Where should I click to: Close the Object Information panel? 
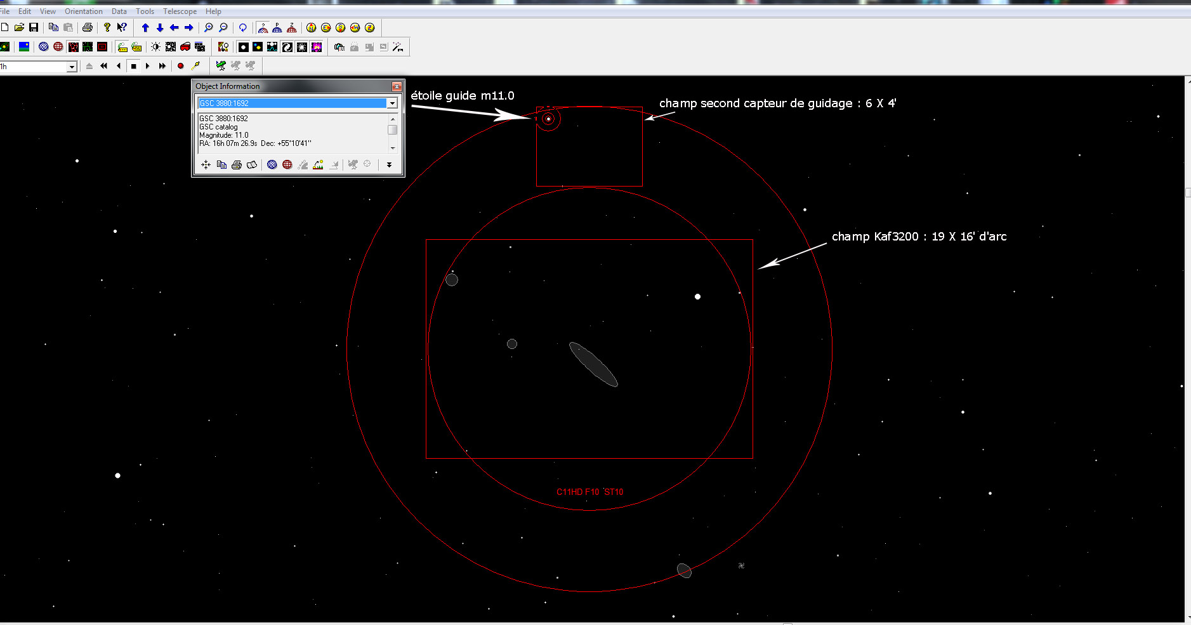click(x=397, y=86)
